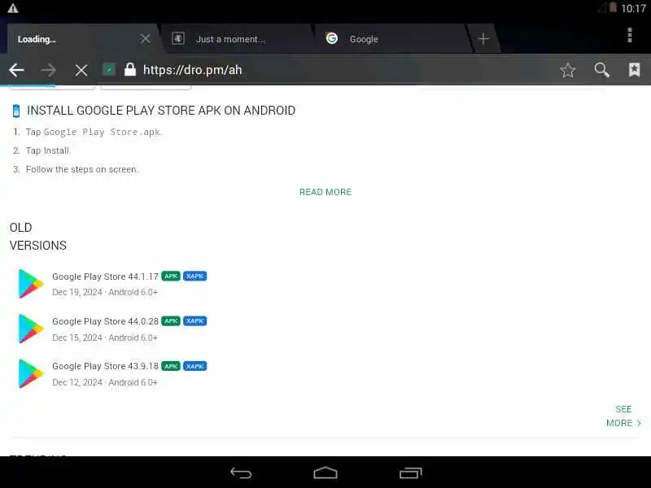
Task: Open SEE MORE old versions link
Action: coord(623,416)
